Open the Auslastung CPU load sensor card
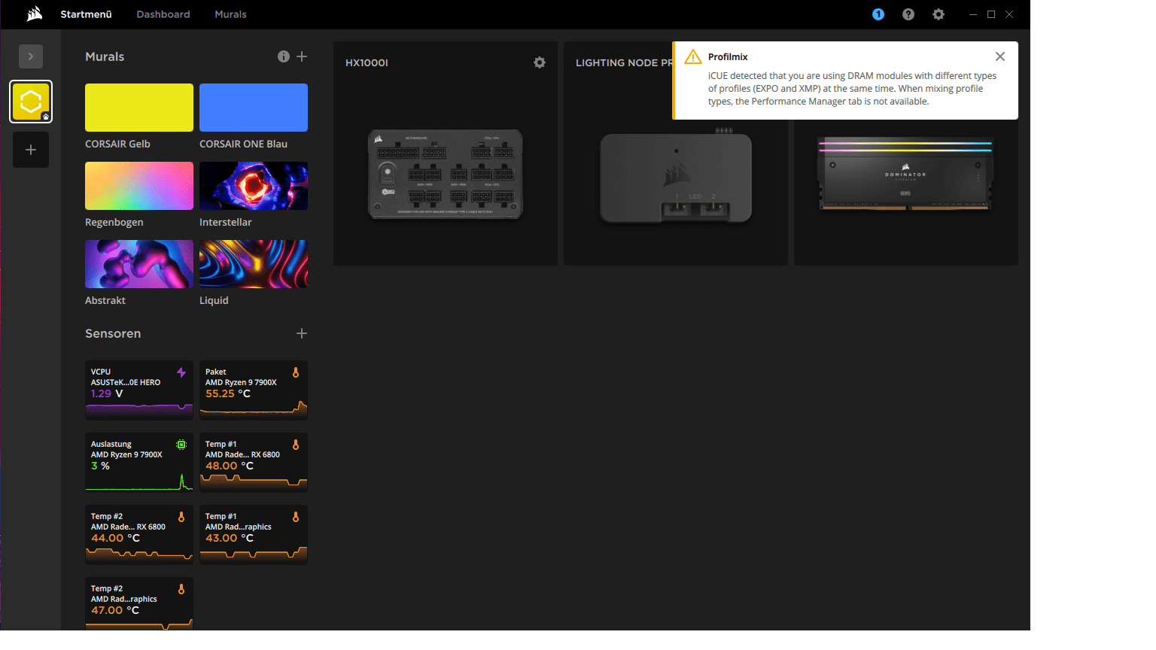Viewport: 1156px width, 650px height. 139,463
